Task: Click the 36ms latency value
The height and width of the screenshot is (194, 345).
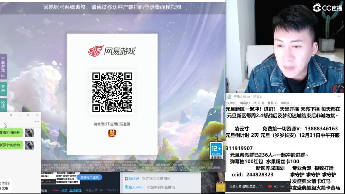Action: (x=55, y=190)
